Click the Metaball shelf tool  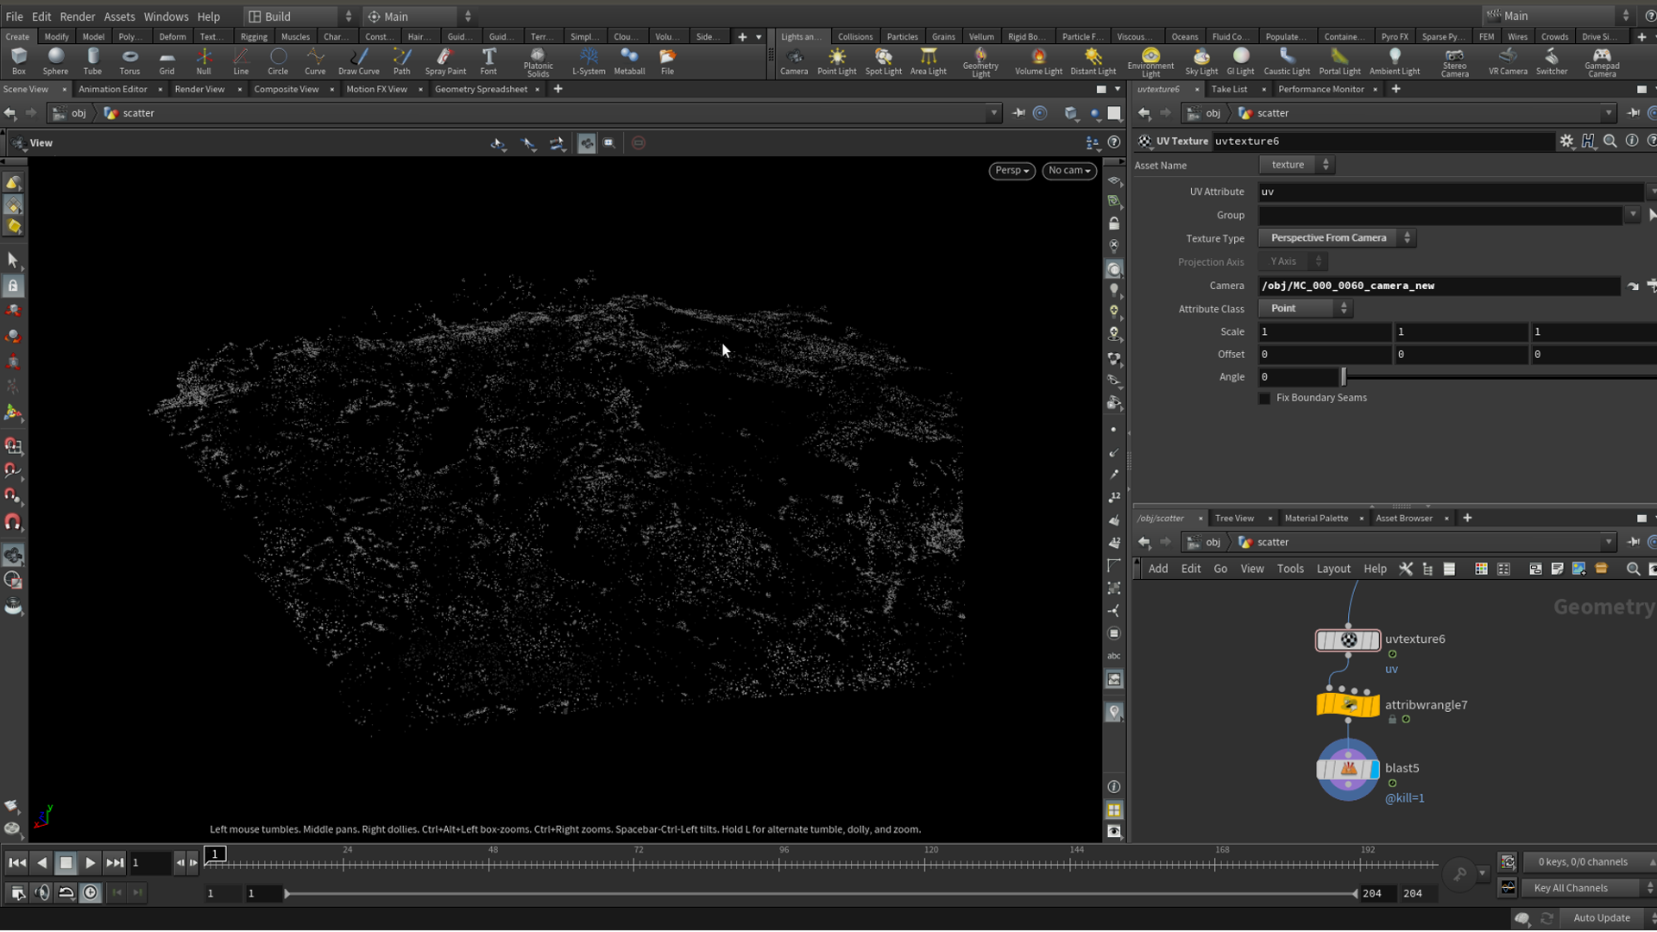(x=629, y=61)
